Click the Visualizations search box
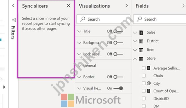The width and height of the screenshot is (186, 108). [x=103, y=19]
